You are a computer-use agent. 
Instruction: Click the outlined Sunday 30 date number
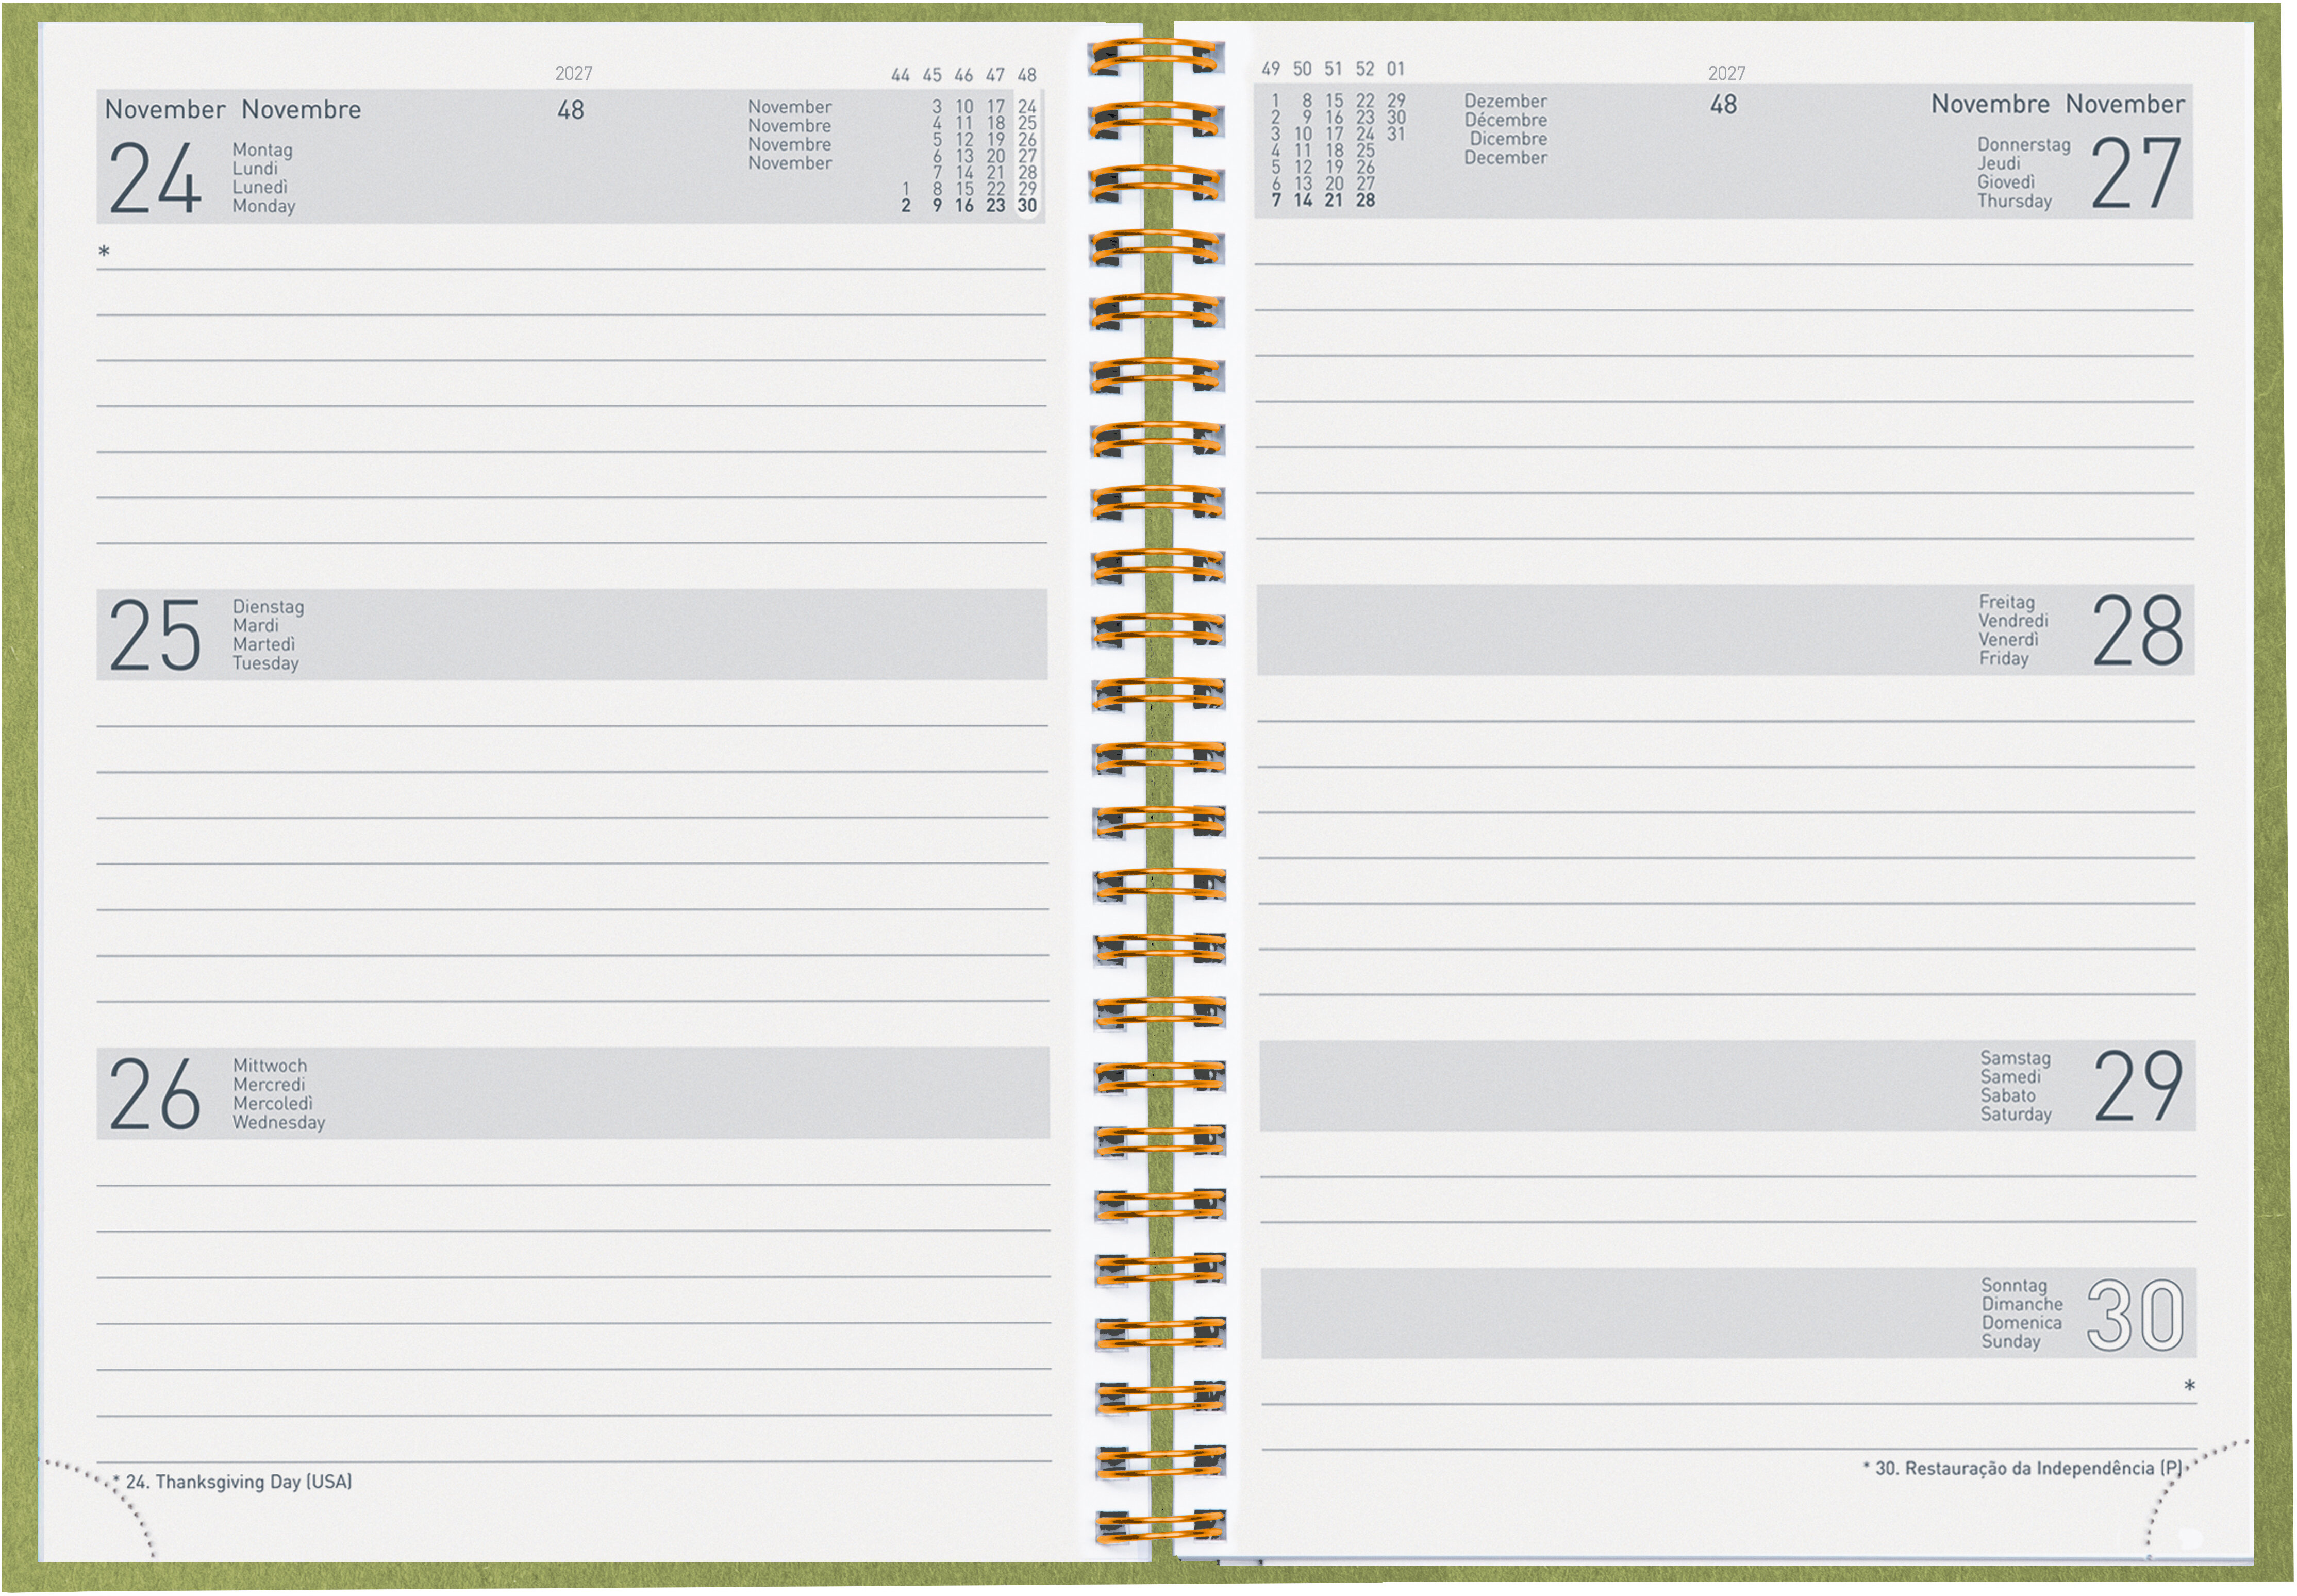[2135, 1314]
